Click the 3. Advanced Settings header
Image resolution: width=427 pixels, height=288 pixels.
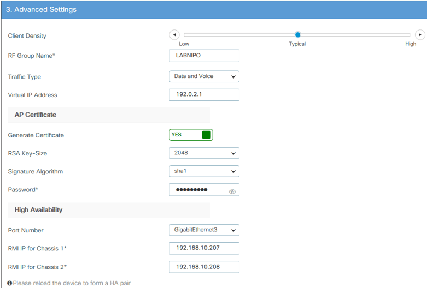click(x=42, y=9)
